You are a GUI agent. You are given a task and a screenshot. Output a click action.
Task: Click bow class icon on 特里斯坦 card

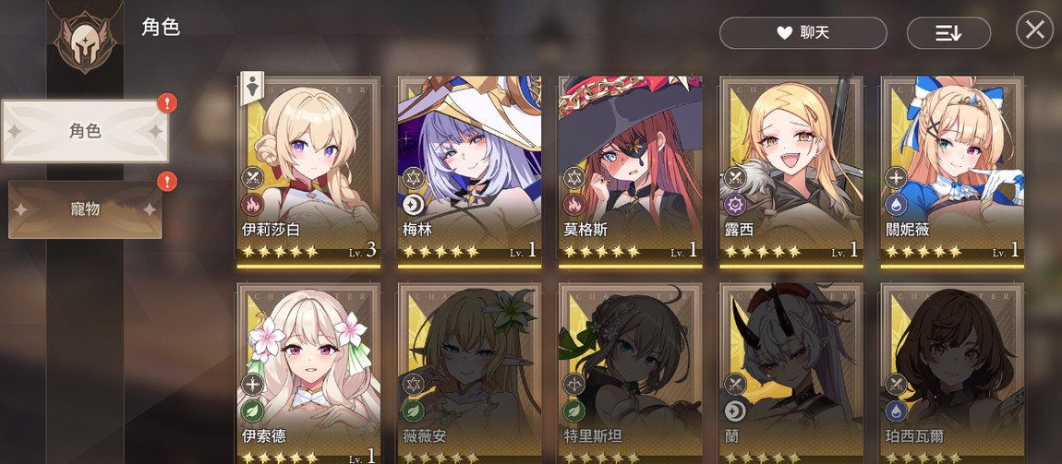[x=573, y=384]
